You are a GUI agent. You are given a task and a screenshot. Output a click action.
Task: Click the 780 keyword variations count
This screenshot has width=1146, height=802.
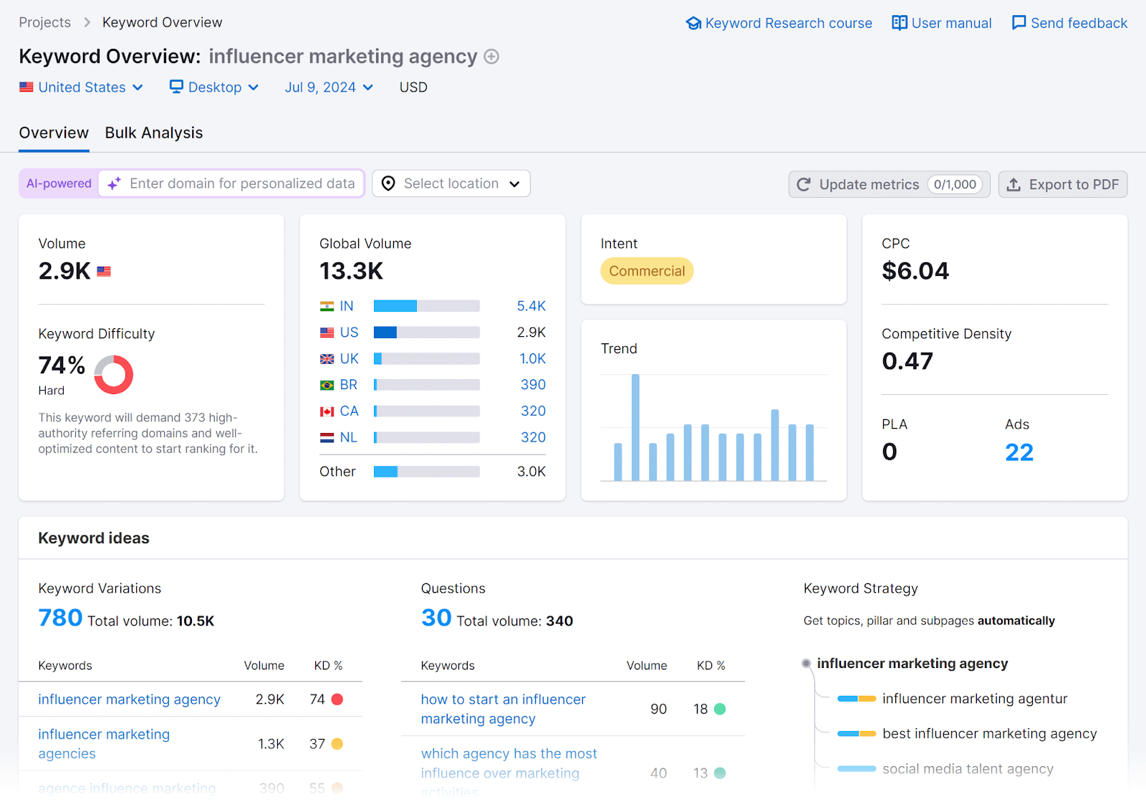pyautogui.click(x=60, y=618)
